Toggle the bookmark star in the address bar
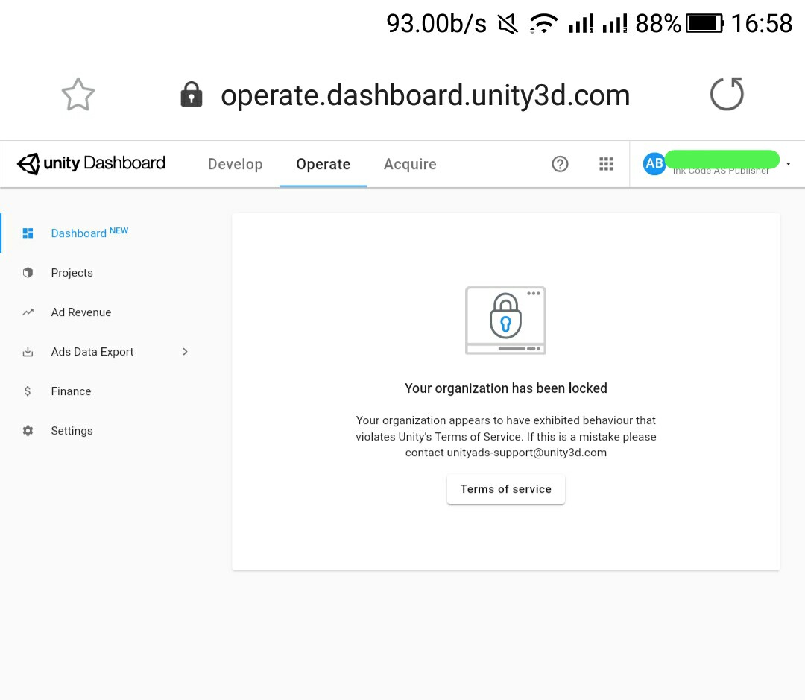805x700 pixels. (x=78, y=94)
